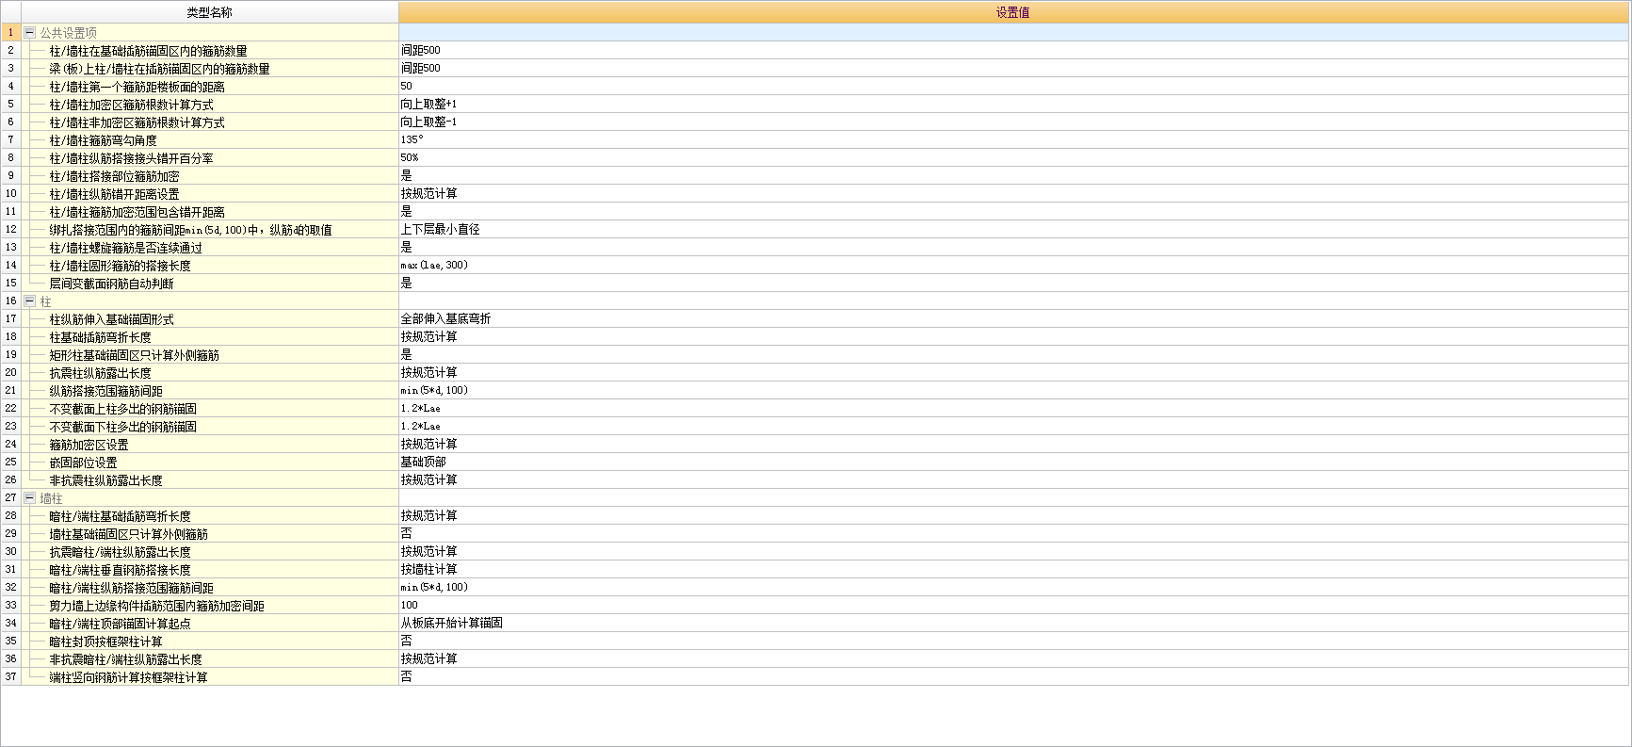Select row 柱/墙柱在基础插筋锚固区内的箍筋数量
This screenshot has width=1632, height=747.
point(148,51)
